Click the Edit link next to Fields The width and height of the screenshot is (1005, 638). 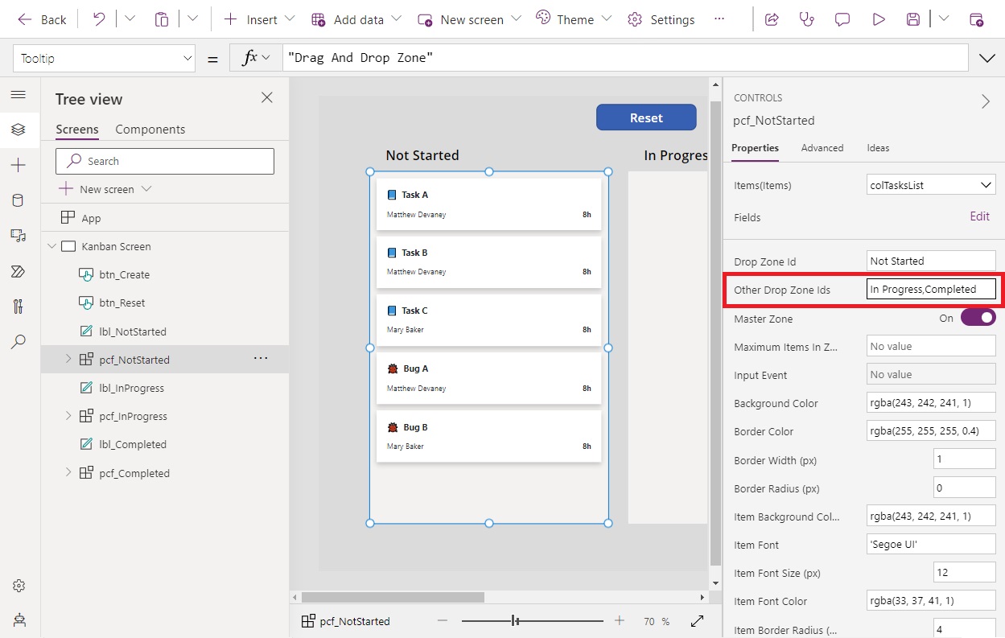click(979, 216)
